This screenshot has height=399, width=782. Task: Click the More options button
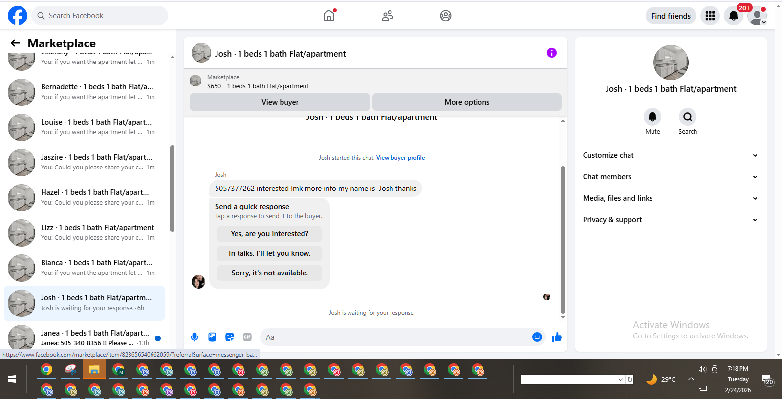[467, 102]
